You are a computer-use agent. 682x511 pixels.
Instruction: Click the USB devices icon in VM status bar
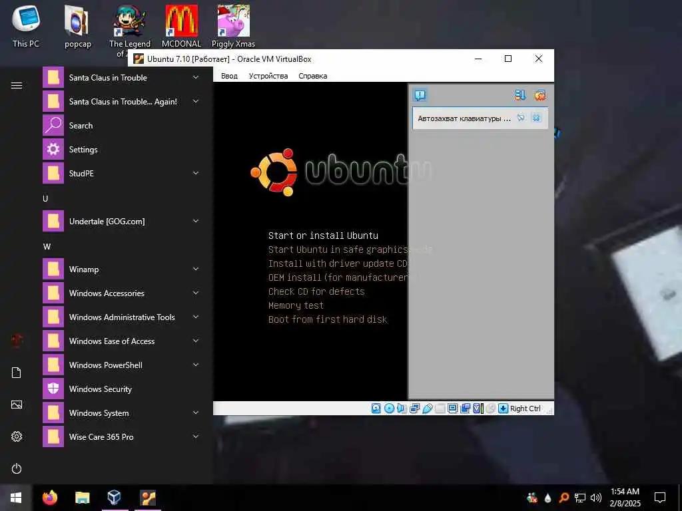point(427,409)
